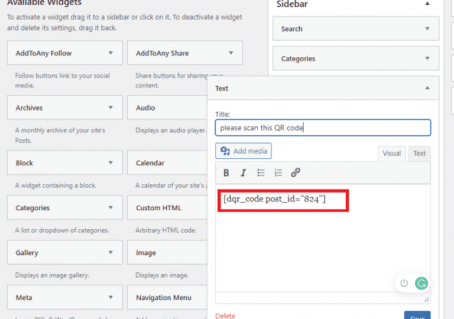Insert a bulleted list
The height and width of the screenshot is (319, 454).
tap(261, 173)
